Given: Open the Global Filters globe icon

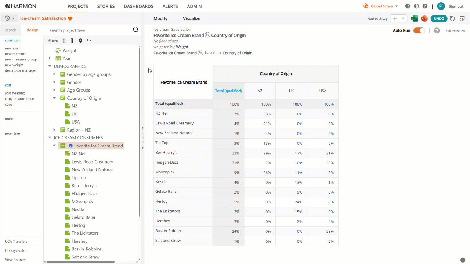Looking at the screenshot, I should click(366, 6).
